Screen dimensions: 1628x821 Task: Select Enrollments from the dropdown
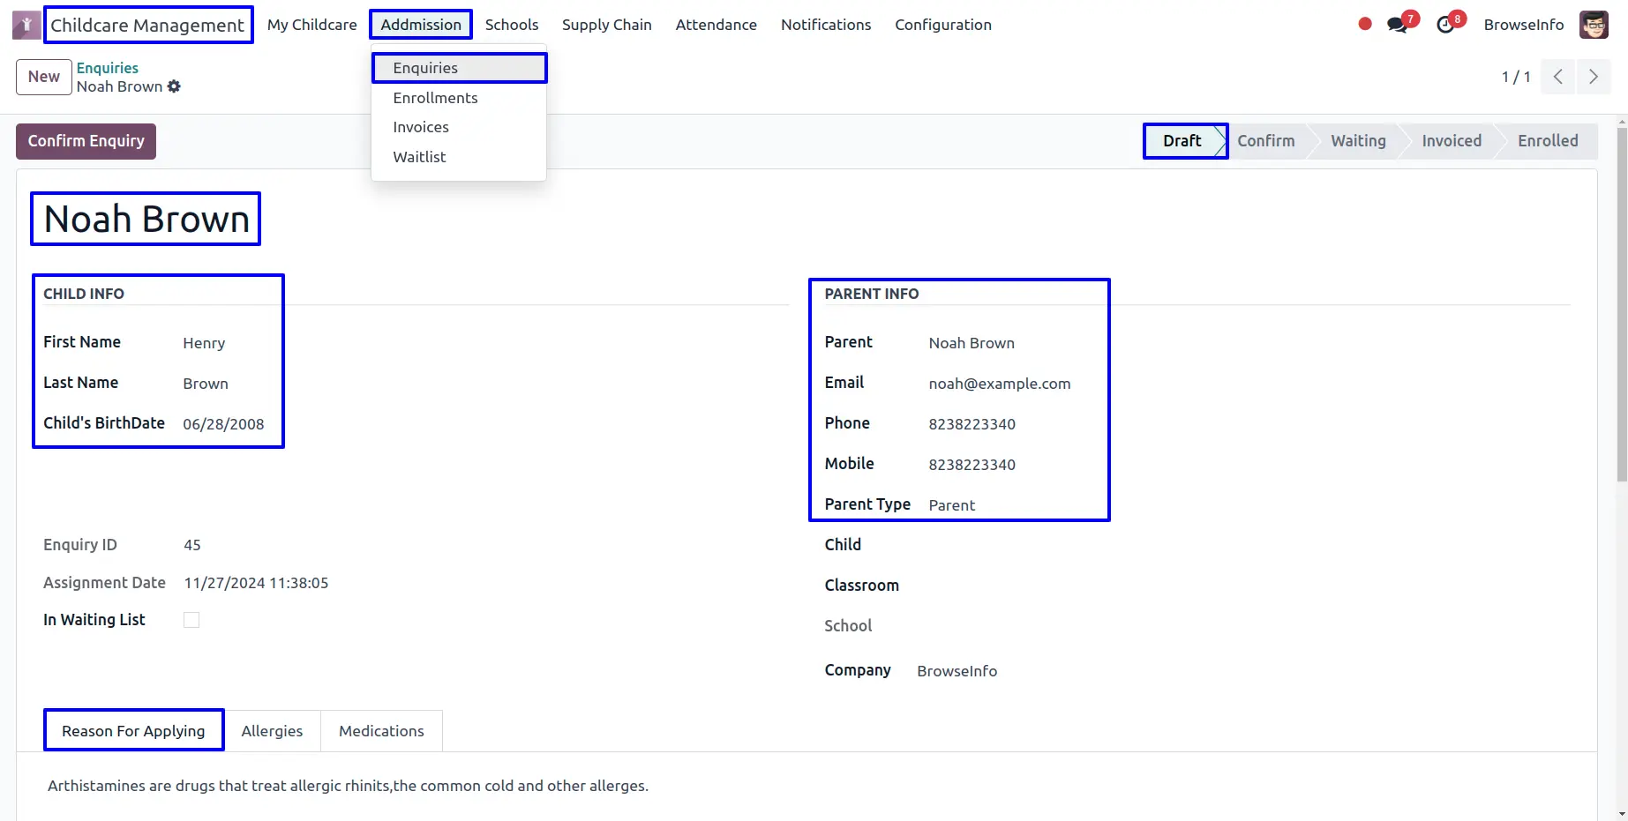point(435,98)
